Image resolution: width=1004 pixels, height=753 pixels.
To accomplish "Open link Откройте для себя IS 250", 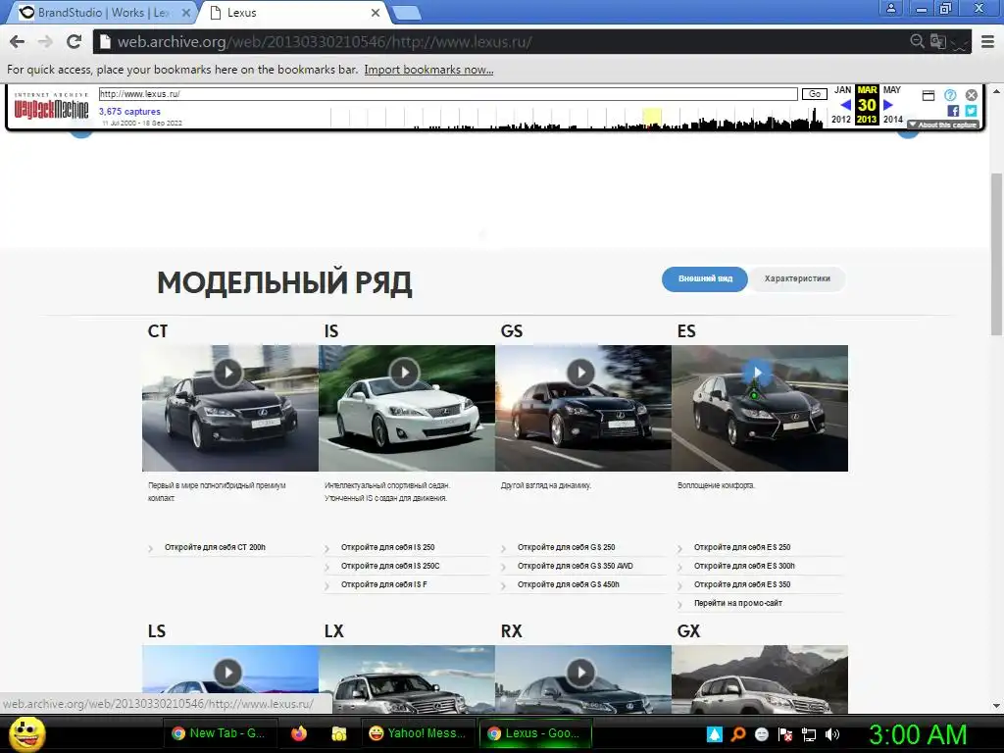I will [388, 547].
